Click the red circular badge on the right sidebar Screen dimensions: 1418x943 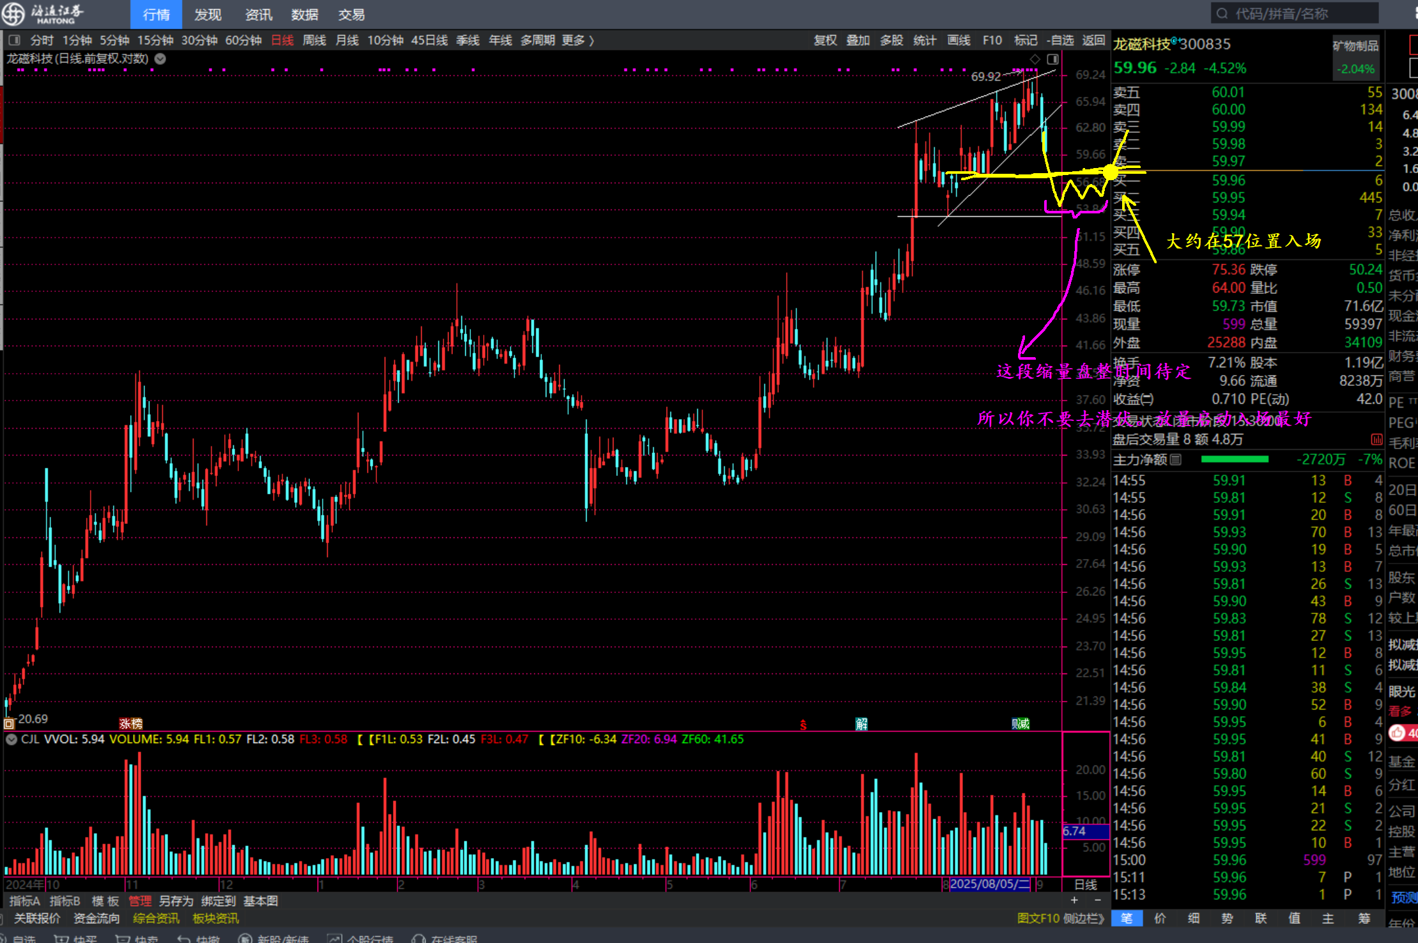click(x=1398, y=733)
